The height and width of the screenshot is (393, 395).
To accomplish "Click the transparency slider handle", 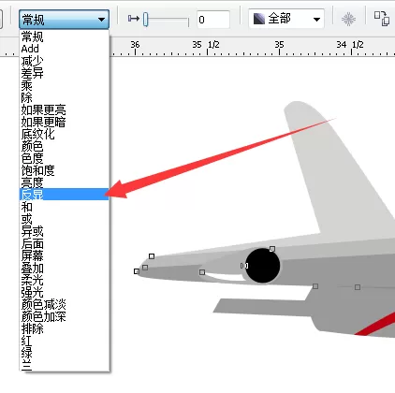I will (x=146, y=20).
